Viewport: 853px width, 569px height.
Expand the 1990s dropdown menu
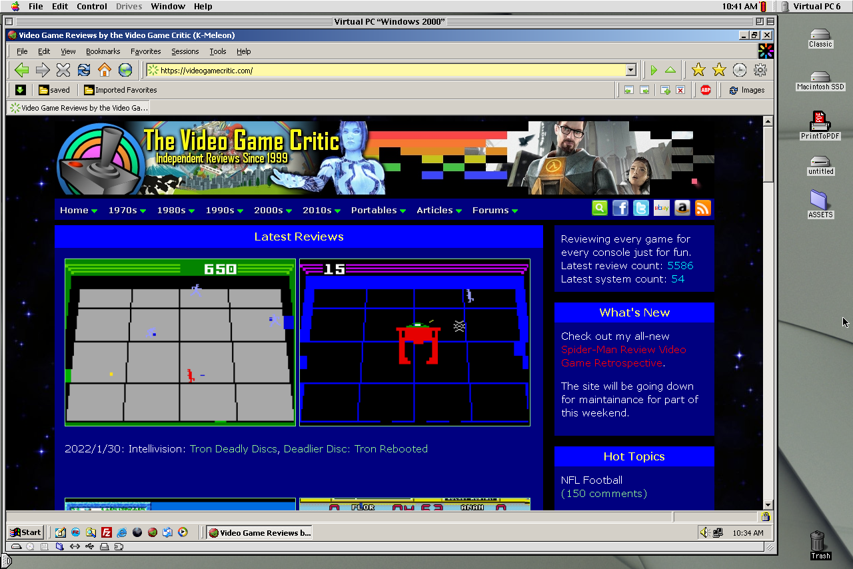pyautogui.click(x=225, y=210)
